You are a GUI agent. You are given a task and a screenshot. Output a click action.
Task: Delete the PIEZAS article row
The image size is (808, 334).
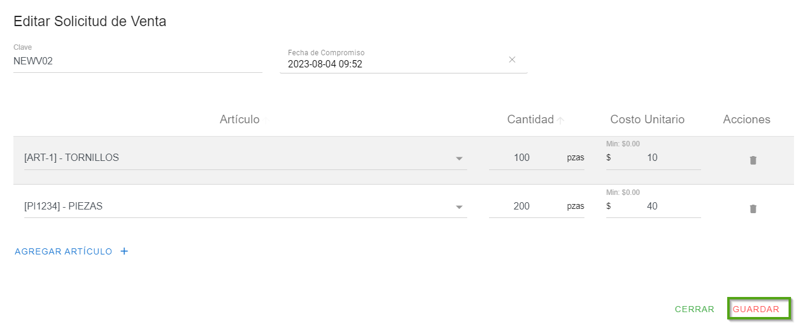(x=753, y=209)
